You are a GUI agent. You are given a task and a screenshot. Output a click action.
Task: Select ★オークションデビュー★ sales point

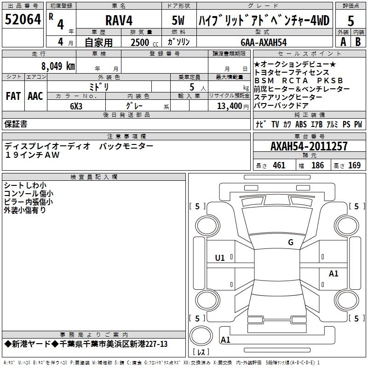click(x=295, y=64)
